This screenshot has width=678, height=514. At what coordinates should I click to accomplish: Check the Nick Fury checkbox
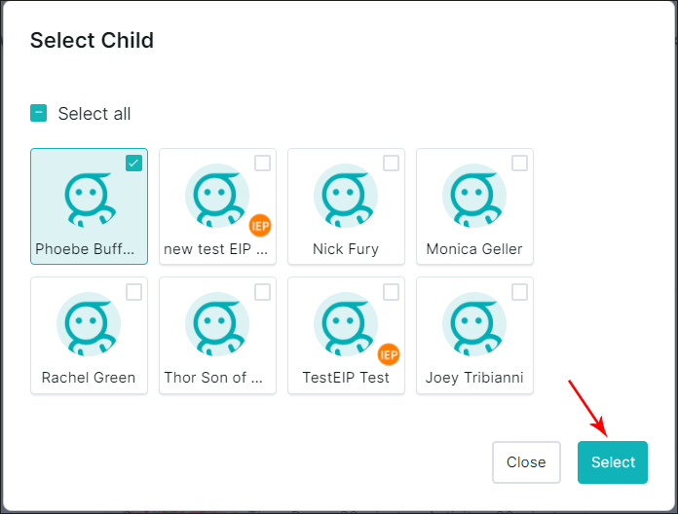tap(391, 164)
